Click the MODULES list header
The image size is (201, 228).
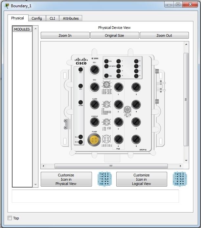pos(22,29)
